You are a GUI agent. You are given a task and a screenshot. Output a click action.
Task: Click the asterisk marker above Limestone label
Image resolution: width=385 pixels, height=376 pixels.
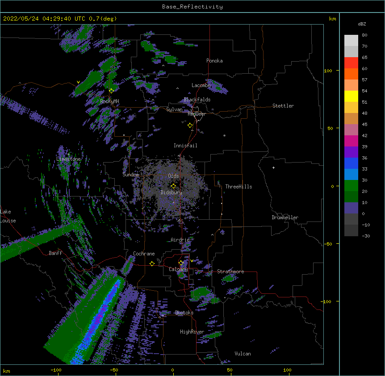pos(69,154)
